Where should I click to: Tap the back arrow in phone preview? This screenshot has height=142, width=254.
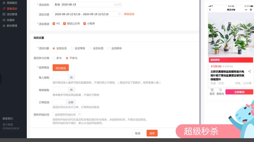click(210, 10)
